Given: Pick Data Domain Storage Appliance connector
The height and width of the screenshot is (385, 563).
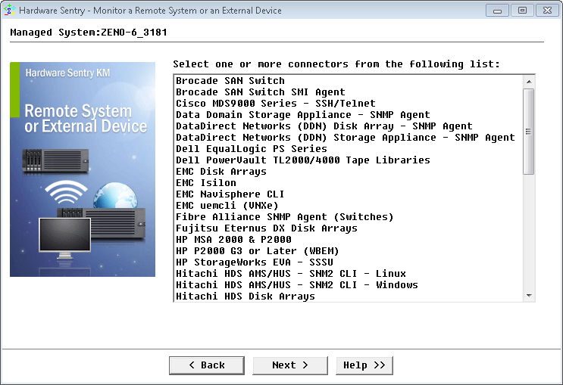Looking at the screenshot, I should (302, 115).
